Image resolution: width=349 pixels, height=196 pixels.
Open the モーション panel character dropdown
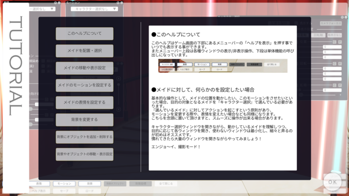tap(94, 9)
